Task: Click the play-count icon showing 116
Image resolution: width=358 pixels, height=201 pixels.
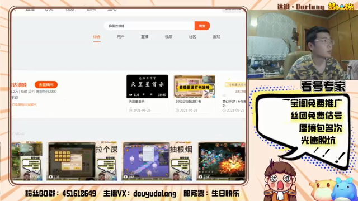Action: (x=131, y=95)
